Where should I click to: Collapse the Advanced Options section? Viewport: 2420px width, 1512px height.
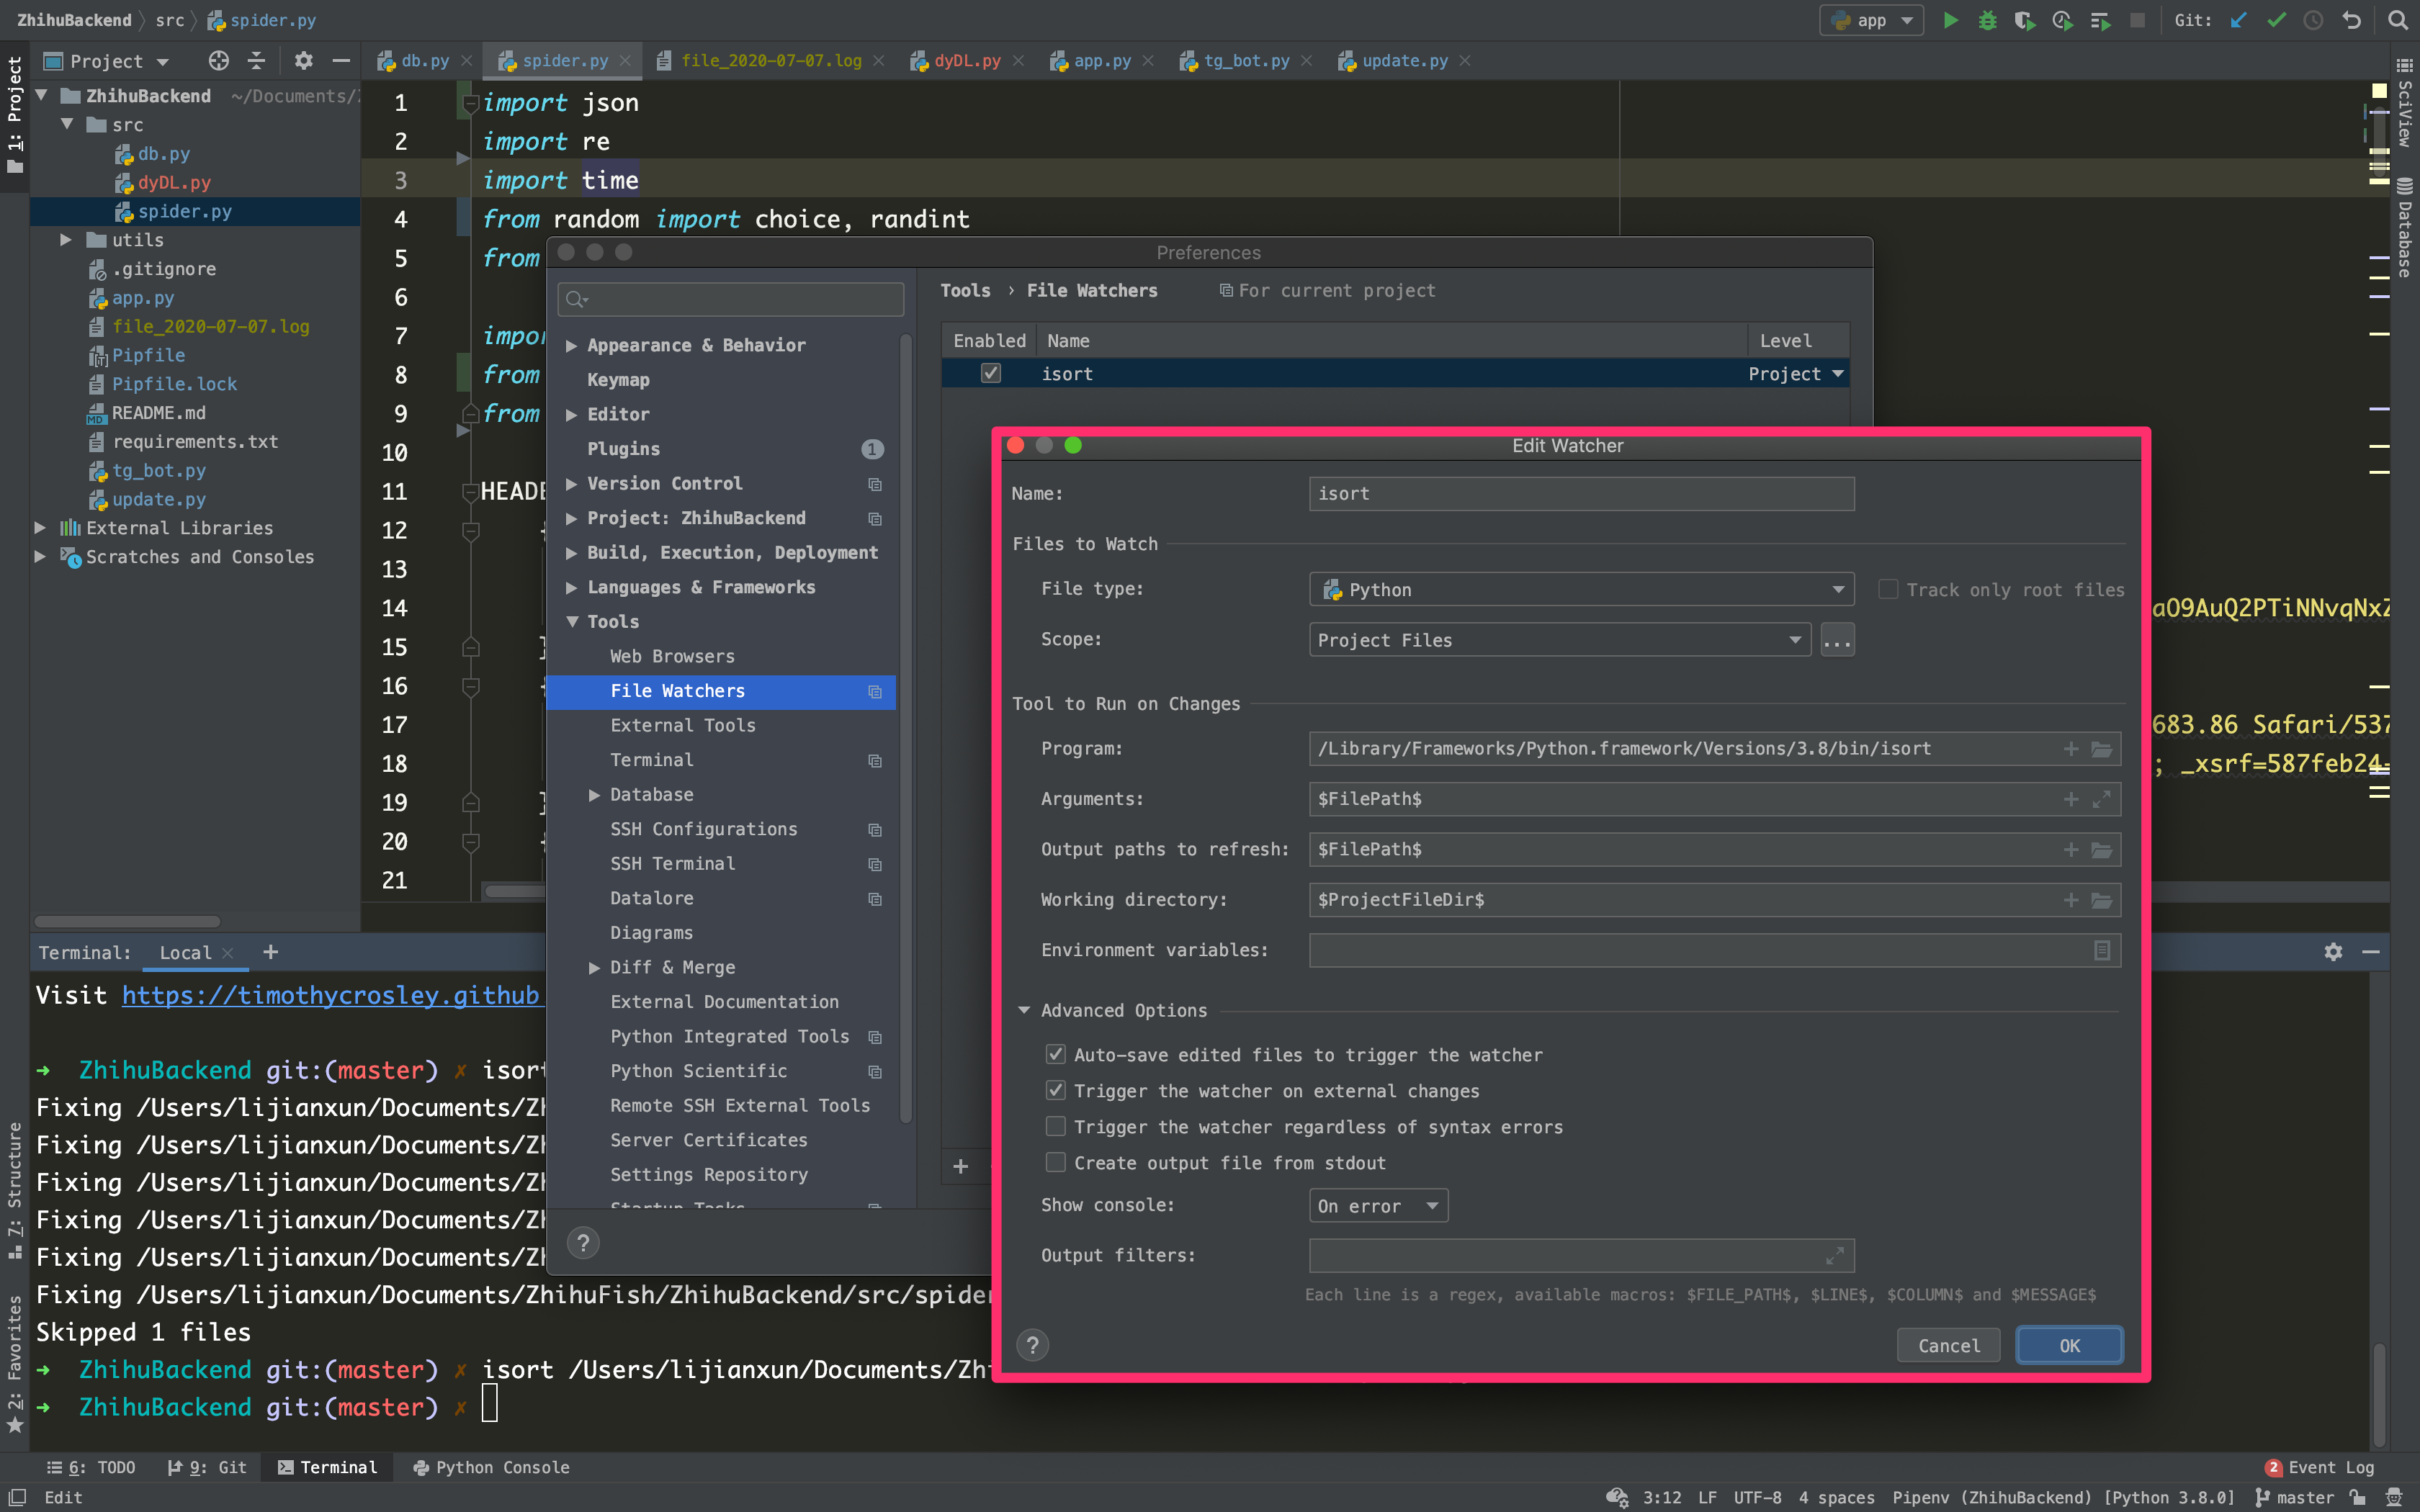pos(1024,1010)
